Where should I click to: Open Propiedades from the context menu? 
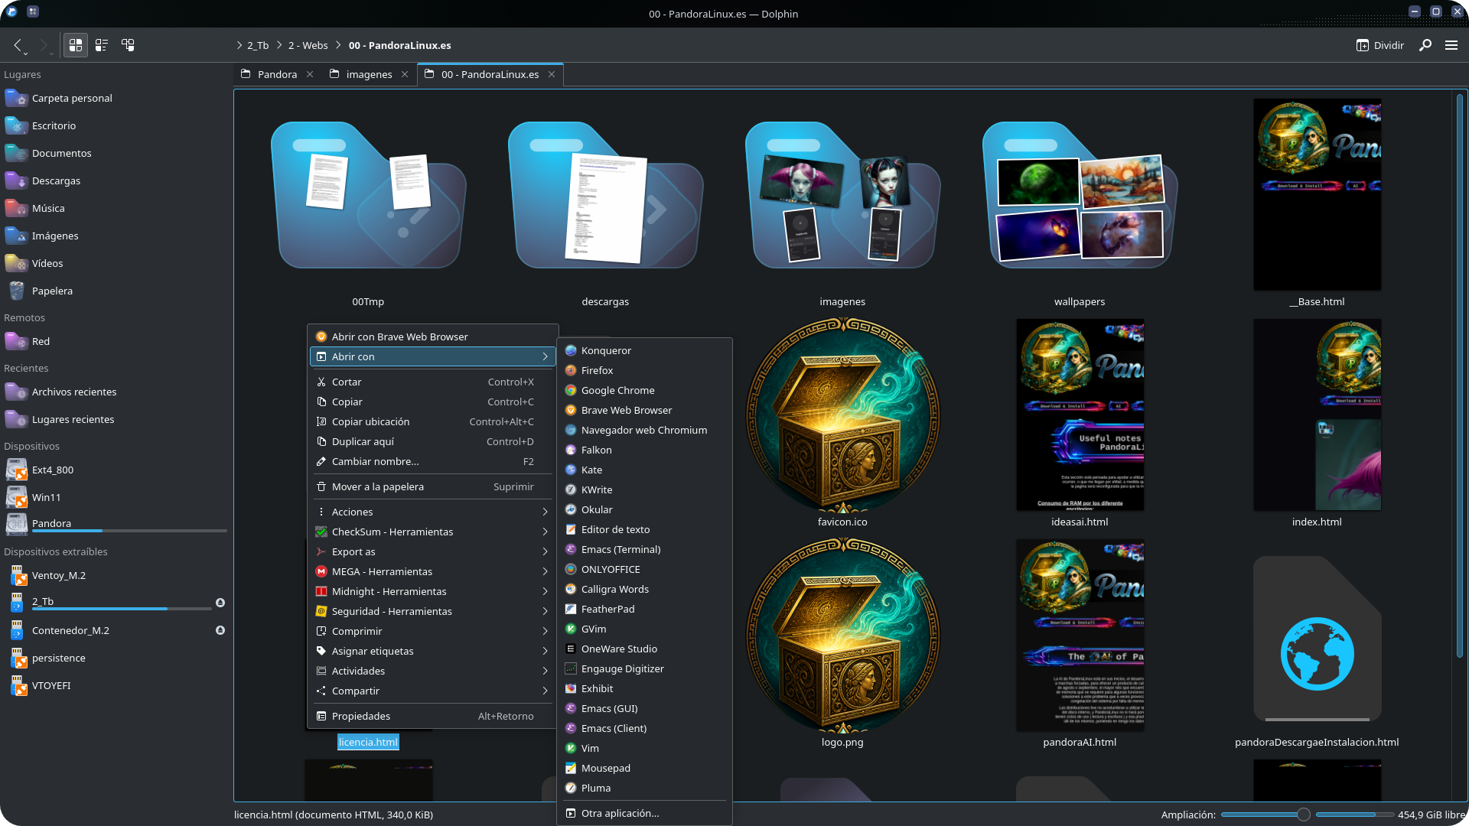[432, 716]
